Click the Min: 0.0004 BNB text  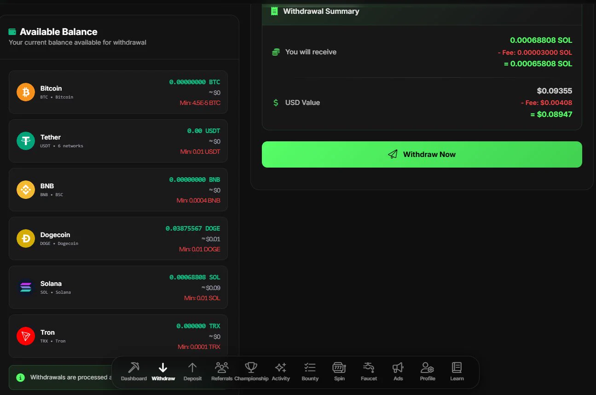198,200
